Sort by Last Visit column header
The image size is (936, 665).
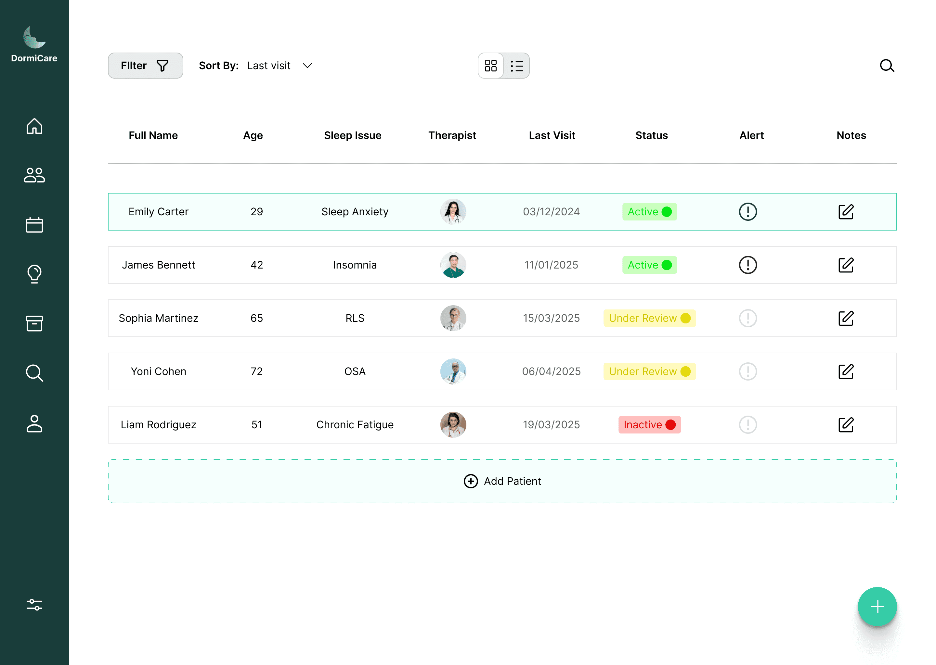click(552, 135)
